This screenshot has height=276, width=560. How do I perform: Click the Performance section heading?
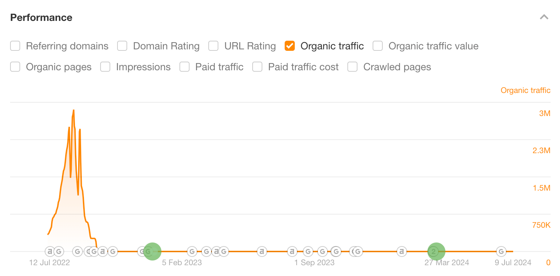click(41, 17)
